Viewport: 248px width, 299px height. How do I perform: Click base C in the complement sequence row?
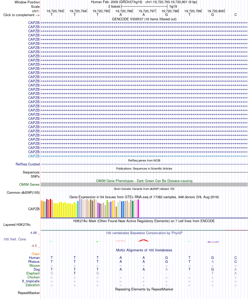click(x=235, y=15)
